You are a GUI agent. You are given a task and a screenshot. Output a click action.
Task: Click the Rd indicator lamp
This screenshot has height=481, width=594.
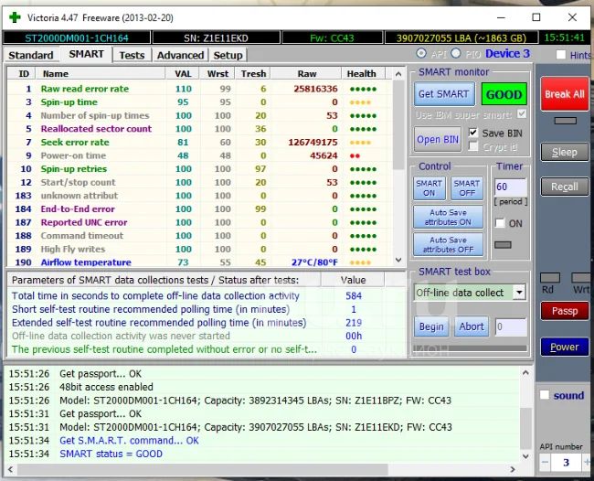[550, 278]
